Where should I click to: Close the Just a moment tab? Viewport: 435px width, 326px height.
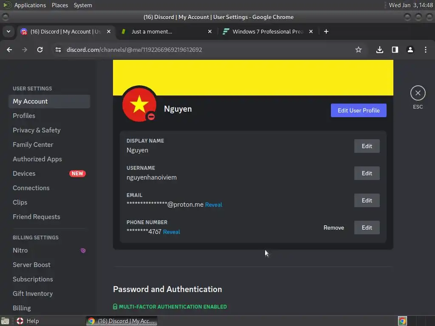210,31
